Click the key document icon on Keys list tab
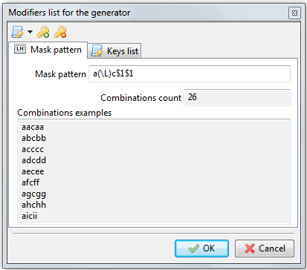Viewport: 307px width, 270px height. coord(97,50)
